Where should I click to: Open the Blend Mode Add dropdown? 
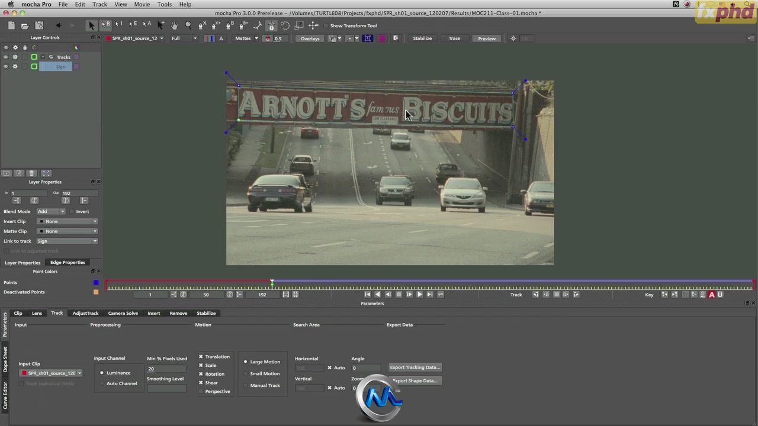[x=51, y=211]
